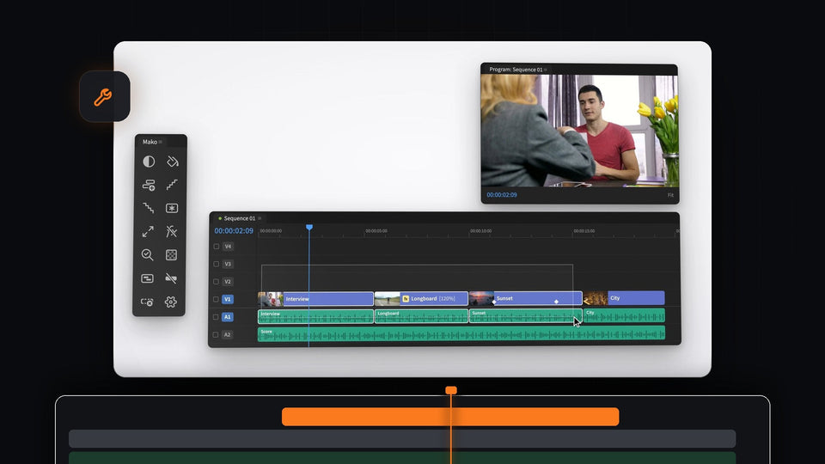
Task: Click the Interview clip thumbnail
Action: pyautogui.click(x=271, y=299)
